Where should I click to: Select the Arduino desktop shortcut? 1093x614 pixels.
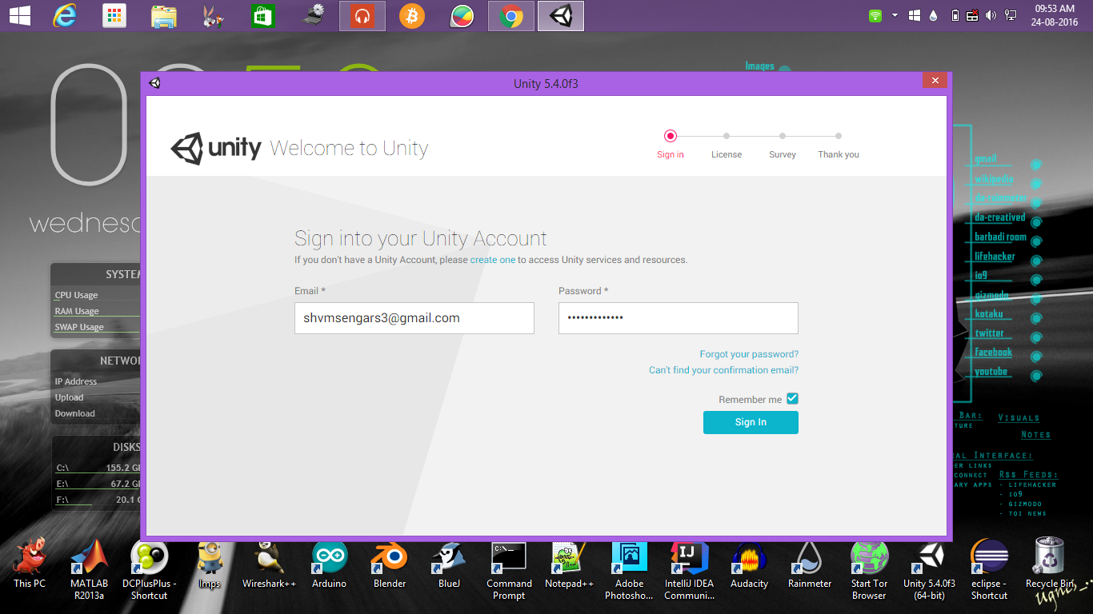pos(330,564)
